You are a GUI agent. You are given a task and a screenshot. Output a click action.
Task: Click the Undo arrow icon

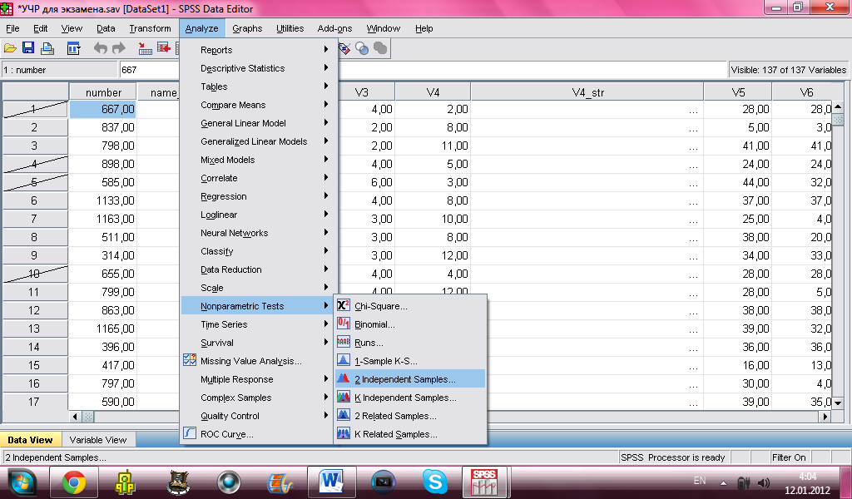(x=100, y=48)
